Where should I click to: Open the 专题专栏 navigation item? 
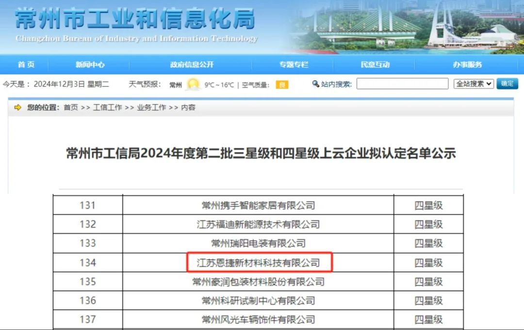coord(294,64)
